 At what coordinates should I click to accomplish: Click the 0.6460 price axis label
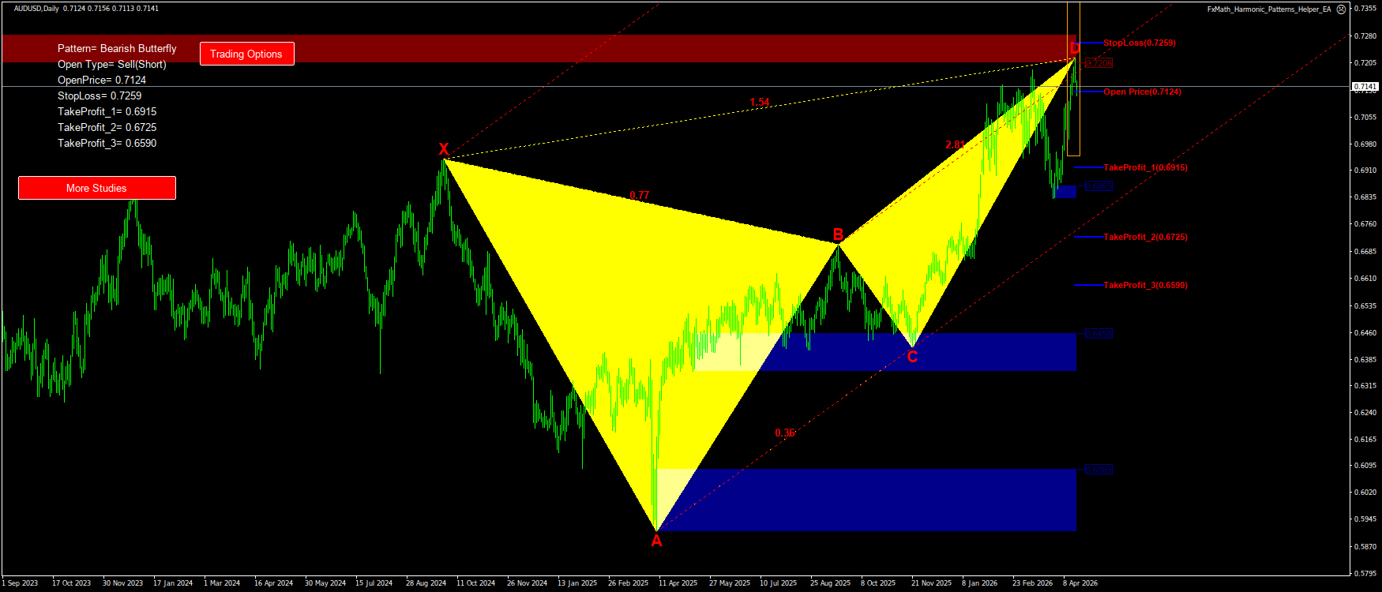click(x=1365, y=332)
